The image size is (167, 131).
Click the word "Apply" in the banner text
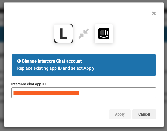pyautogui.click(x=89, y=68)
